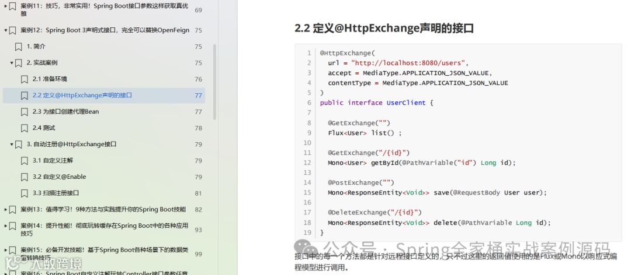Click bookmark icon beside 2.4 测试

[x=25, y=128]
